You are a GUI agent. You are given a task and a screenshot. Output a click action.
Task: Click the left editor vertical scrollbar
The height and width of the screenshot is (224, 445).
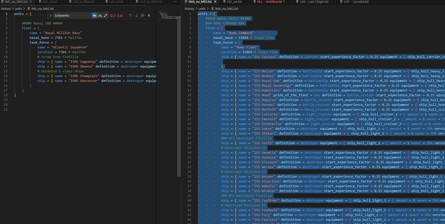179,99
